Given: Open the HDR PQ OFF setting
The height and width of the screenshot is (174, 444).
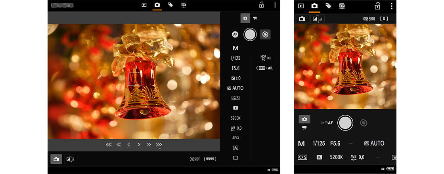Looking at the screenshot, I should pos(265,58).
